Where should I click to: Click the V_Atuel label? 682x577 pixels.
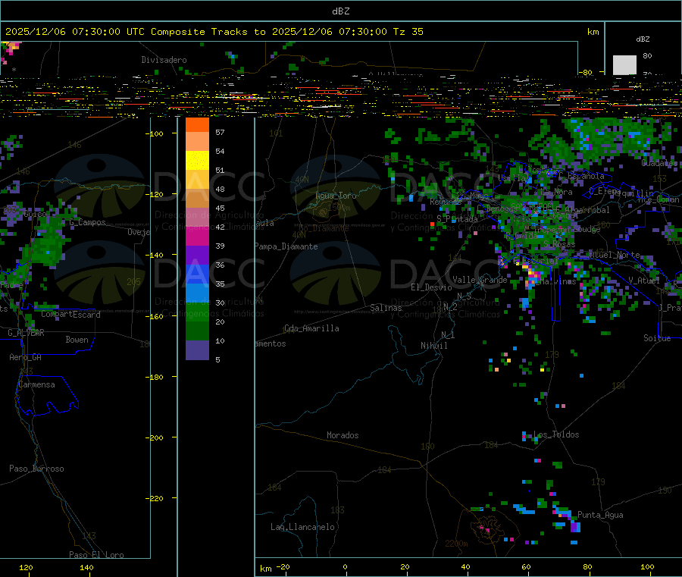643,281
